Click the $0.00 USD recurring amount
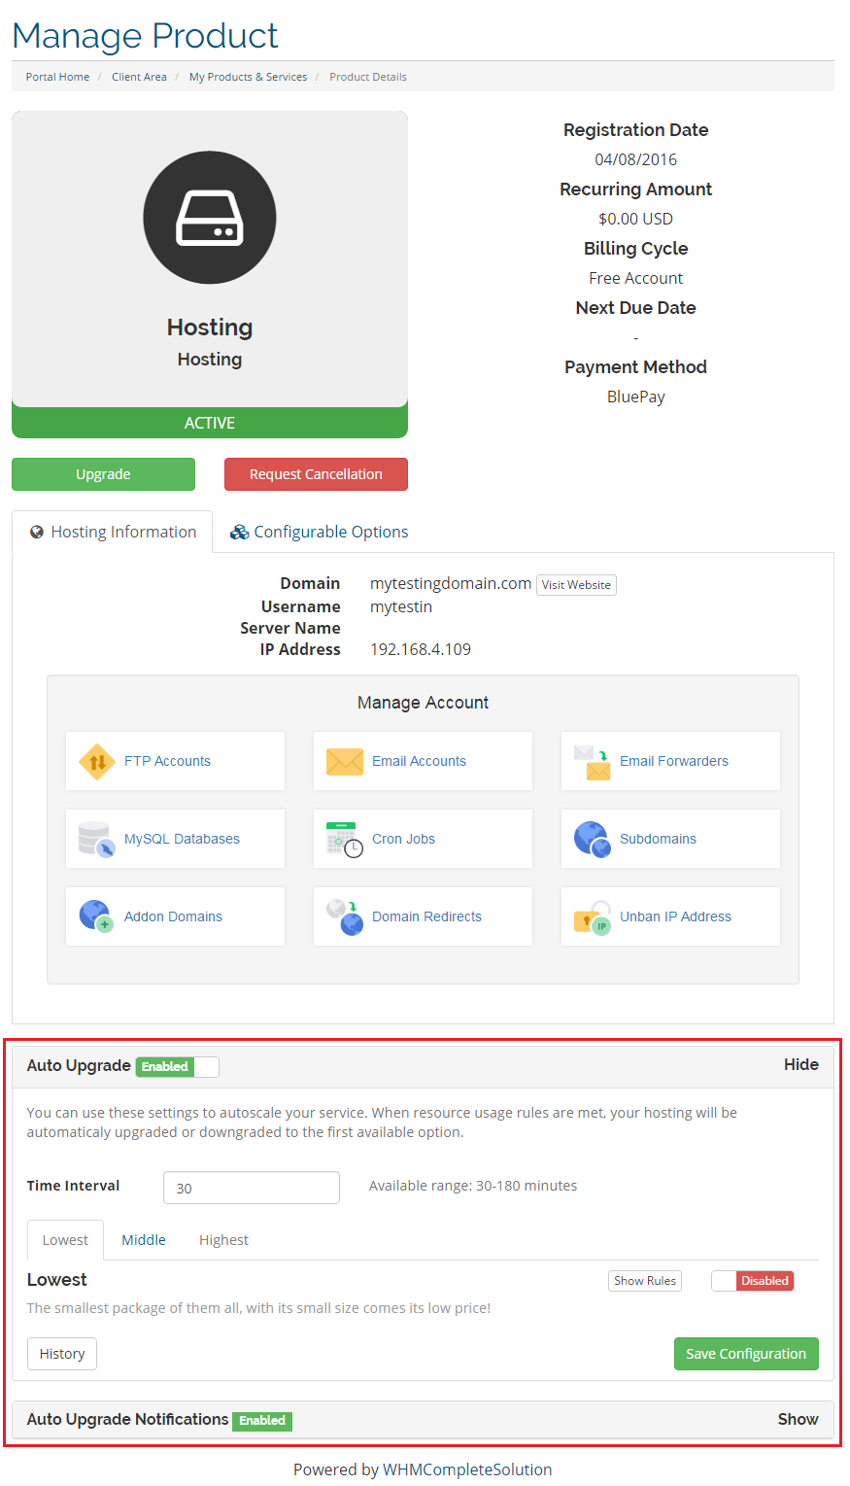850x1486 pixels. 636,219
